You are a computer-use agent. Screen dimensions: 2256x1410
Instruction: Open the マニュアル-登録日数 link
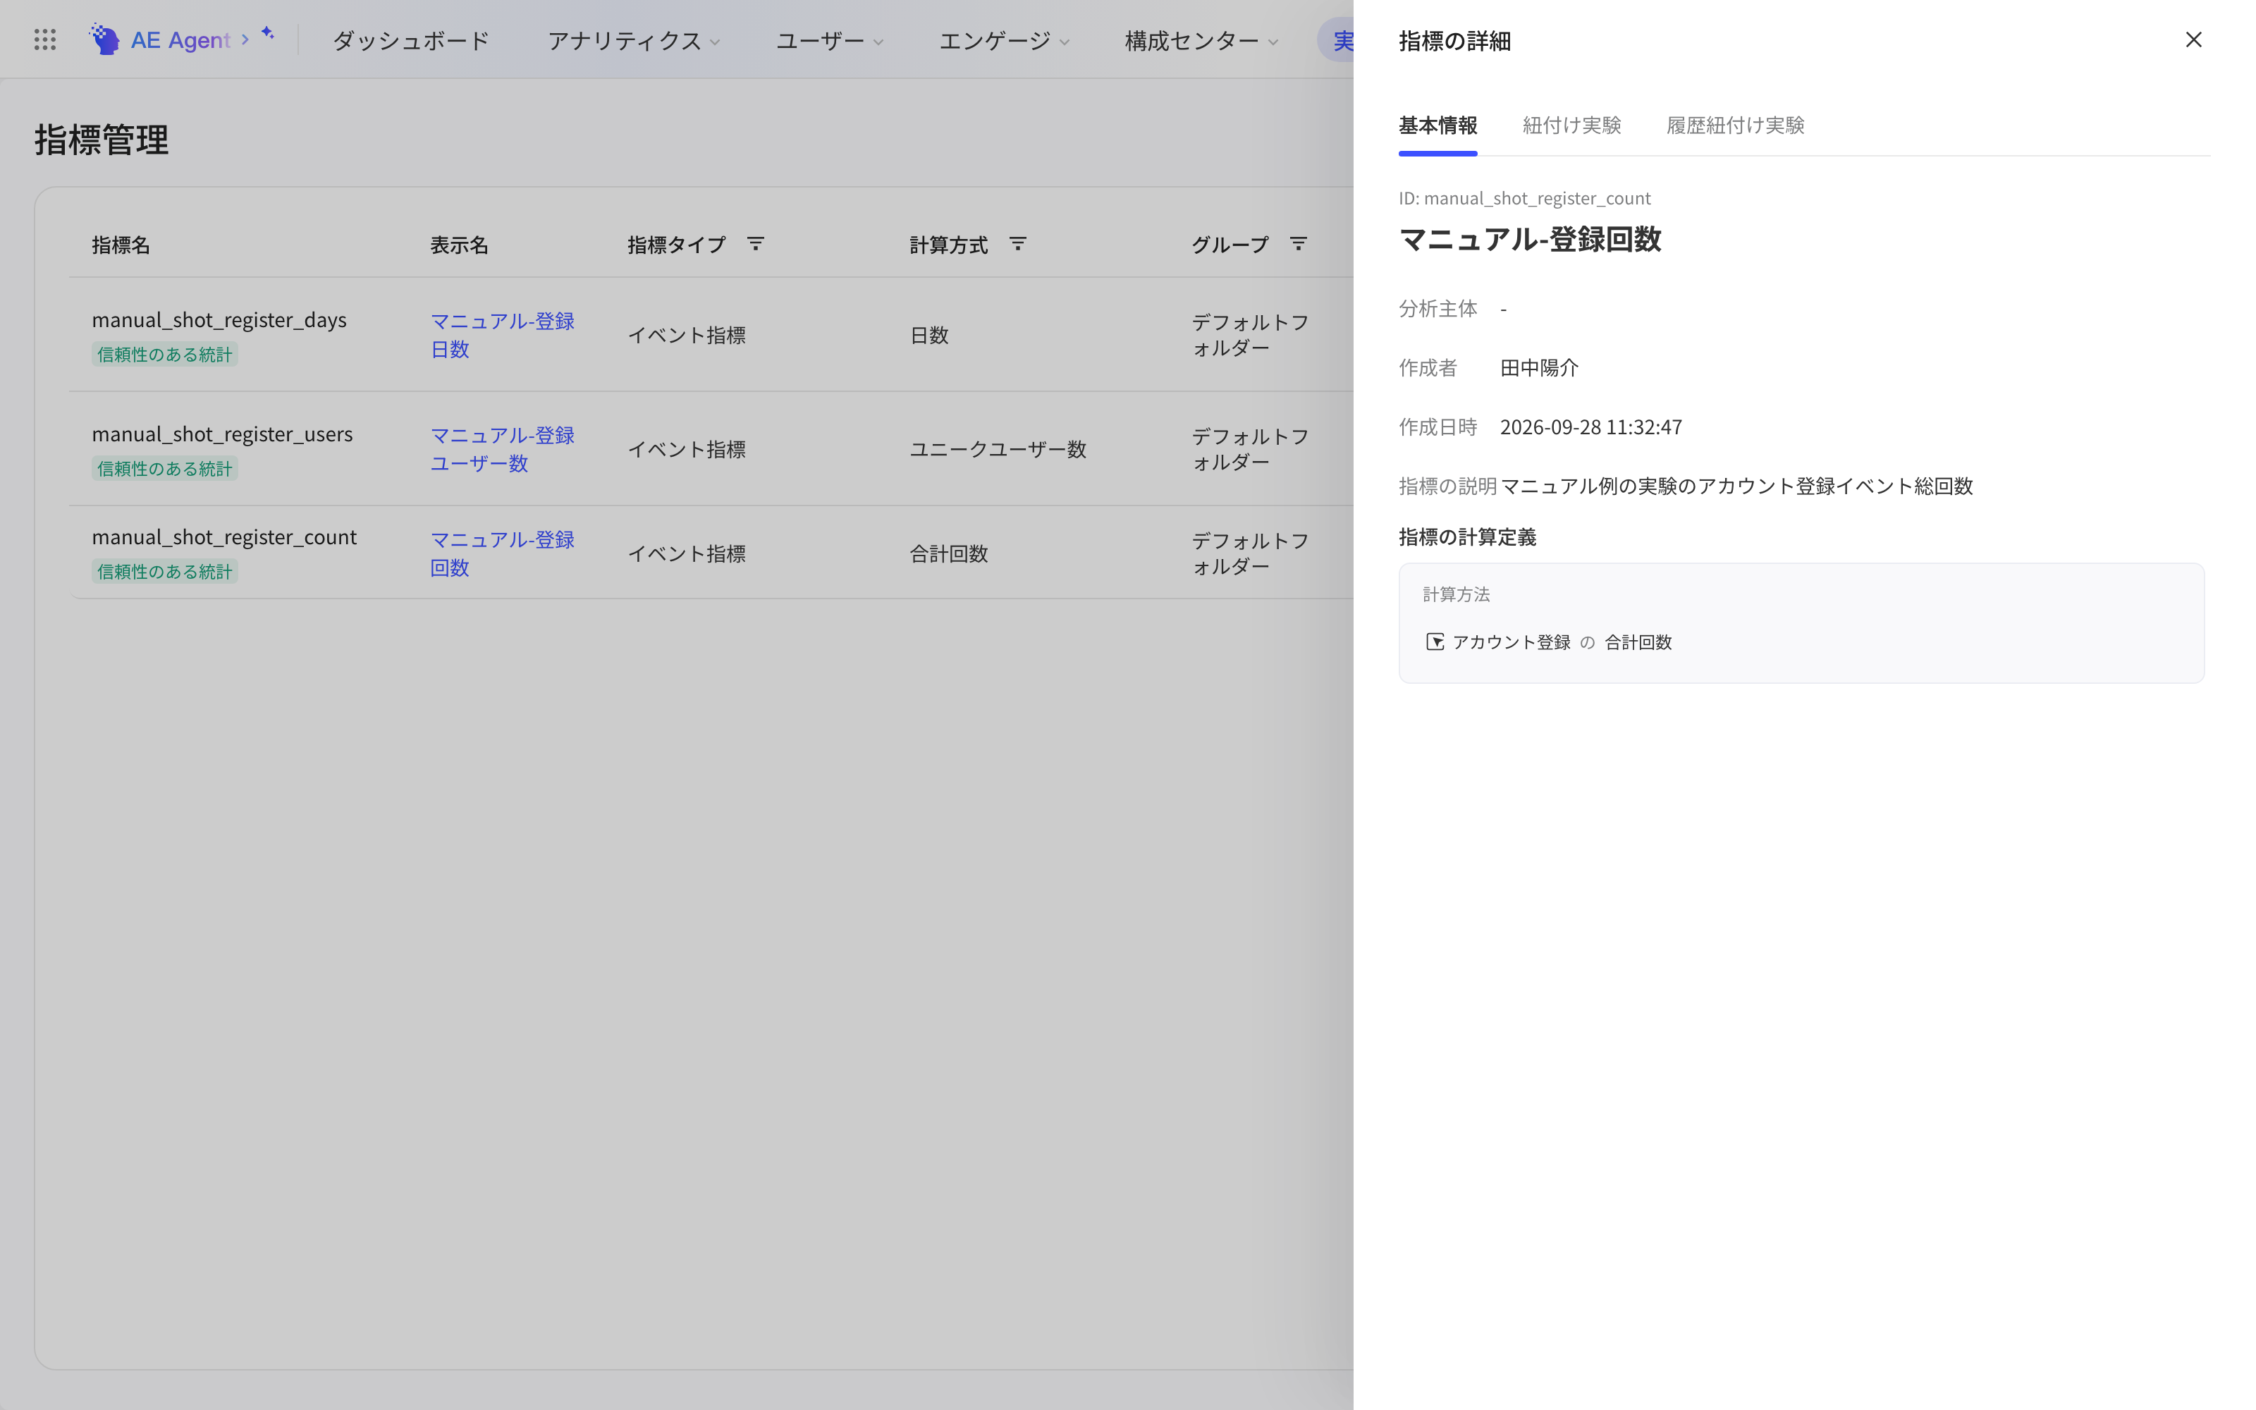(503, 335)
